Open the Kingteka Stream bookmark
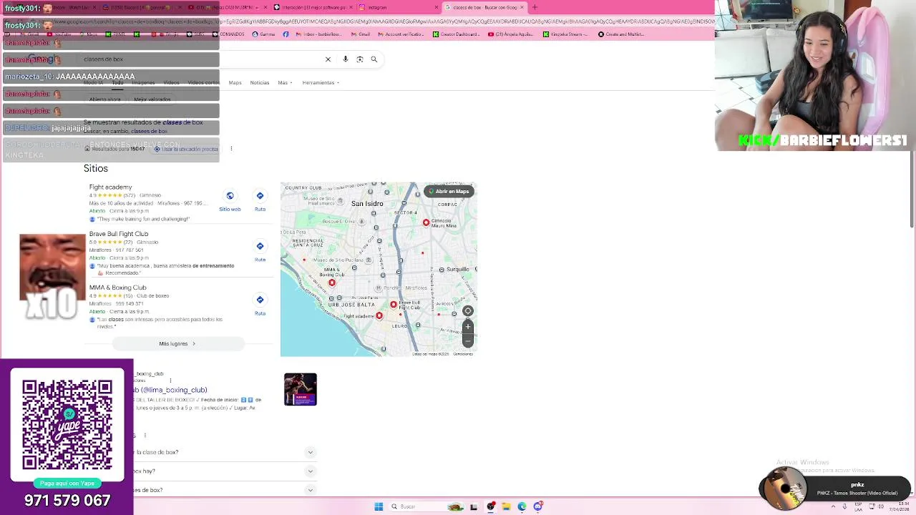Screen dimensions: 916x515 [x=566, y=34]
